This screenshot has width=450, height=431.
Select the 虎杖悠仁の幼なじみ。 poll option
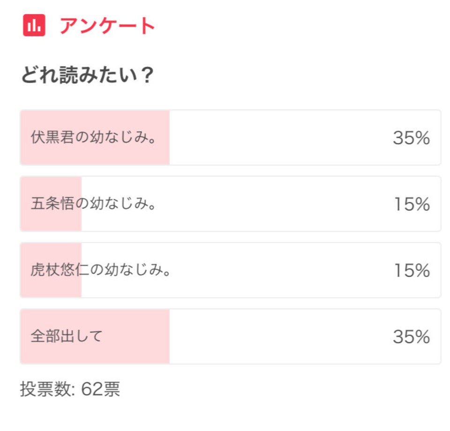(x=231, y=270)
